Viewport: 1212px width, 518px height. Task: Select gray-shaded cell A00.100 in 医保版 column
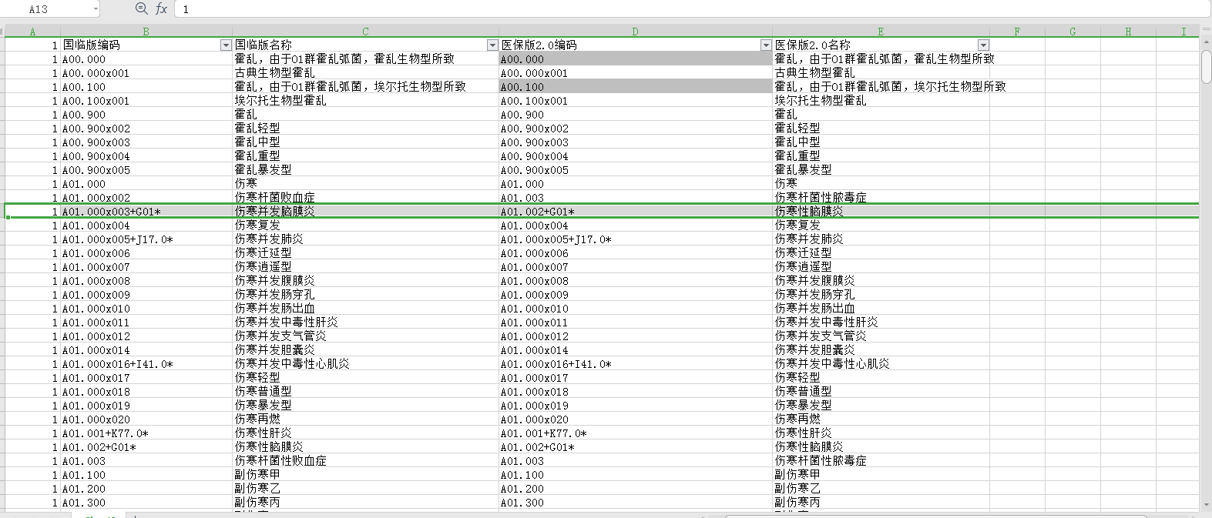coord(636,87)
